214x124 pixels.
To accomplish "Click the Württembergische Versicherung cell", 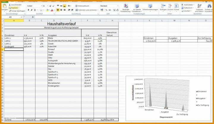I will coord(62,63).
